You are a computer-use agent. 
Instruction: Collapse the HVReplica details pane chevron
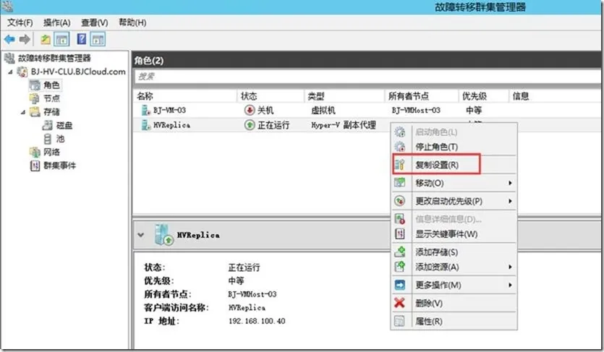click(x=141, y=235)
